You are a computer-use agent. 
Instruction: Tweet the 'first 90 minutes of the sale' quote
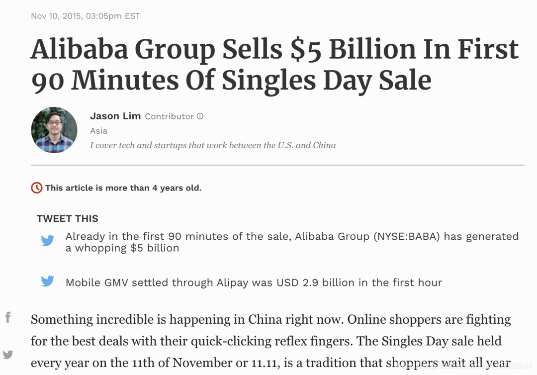coord(292,242)
